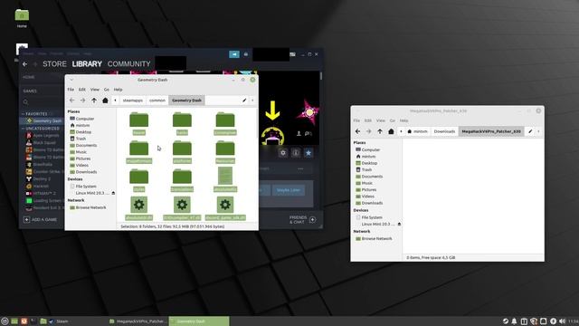
Task: Eject Linux Mint device in MegahackV6Pro_Patcher window
Action: pos(399,224)
